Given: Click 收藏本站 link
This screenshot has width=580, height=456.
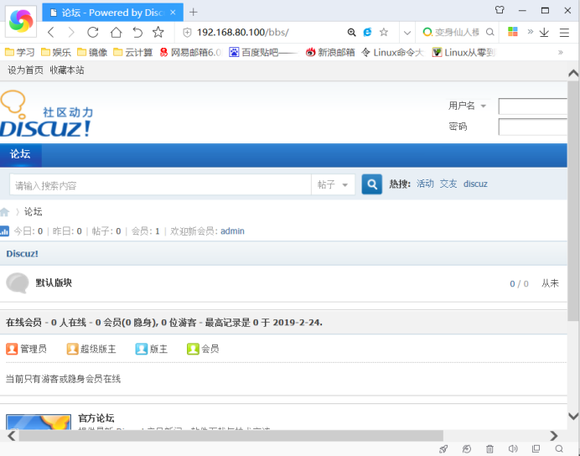Looking at the screenshot, I should pos(67,70).
